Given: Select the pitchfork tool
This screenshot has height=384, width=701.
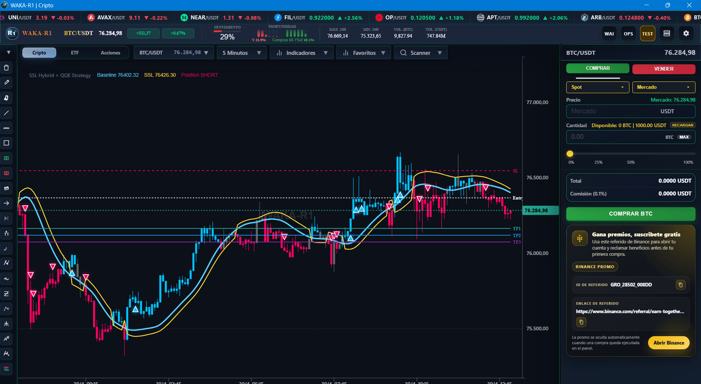Looking at the screenshot, I should point(6,324).
